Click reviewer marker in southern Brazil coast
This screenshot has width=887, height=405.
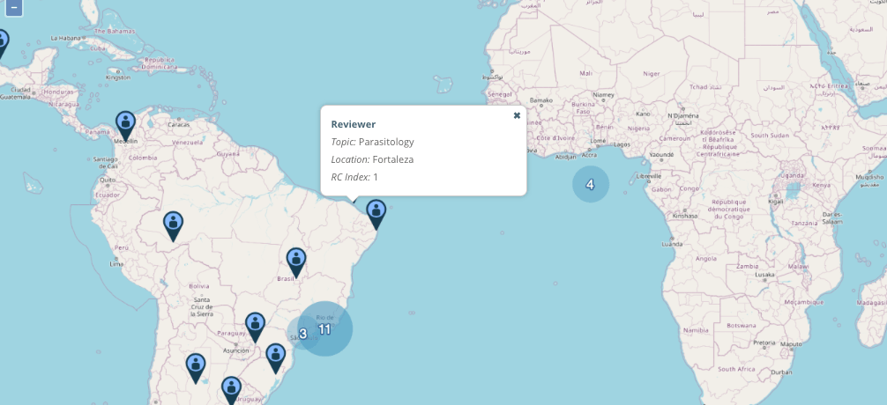click(x=275, y=358)
